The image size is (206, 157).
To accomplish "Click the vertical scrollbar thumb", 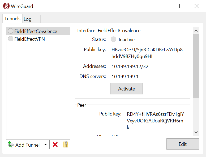I will point(196,66).
